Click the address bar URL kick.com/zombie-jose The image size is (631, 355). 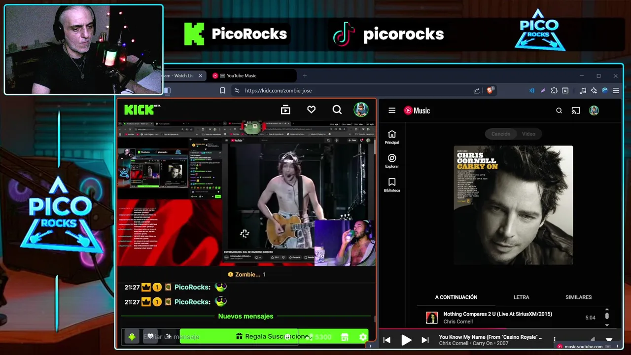(278, 90)
